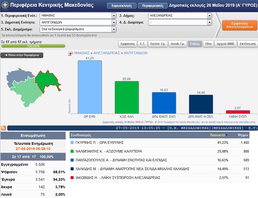Click the Εκτύπ. Γρ. button
The height and width of the screenshot is (198, 258).
point(158,44)
